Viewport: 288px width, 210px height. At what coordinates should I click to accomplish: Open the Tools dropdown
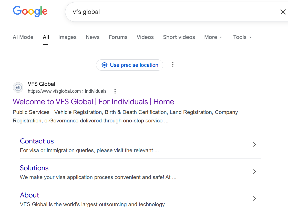pos(242,37)
